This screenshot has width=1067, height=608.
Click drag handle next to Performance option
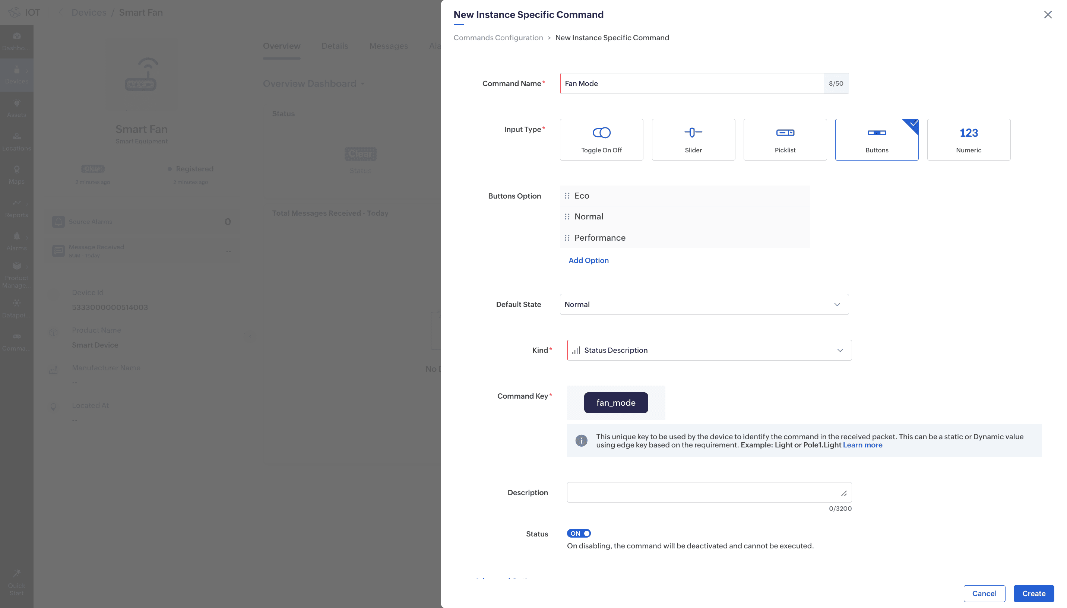(567, 238)
